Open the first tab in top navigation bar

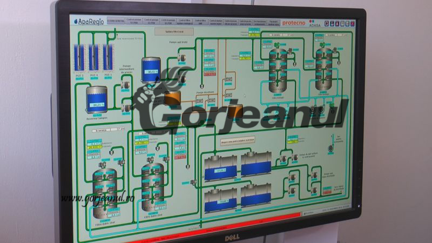click(x=116, y=22)
